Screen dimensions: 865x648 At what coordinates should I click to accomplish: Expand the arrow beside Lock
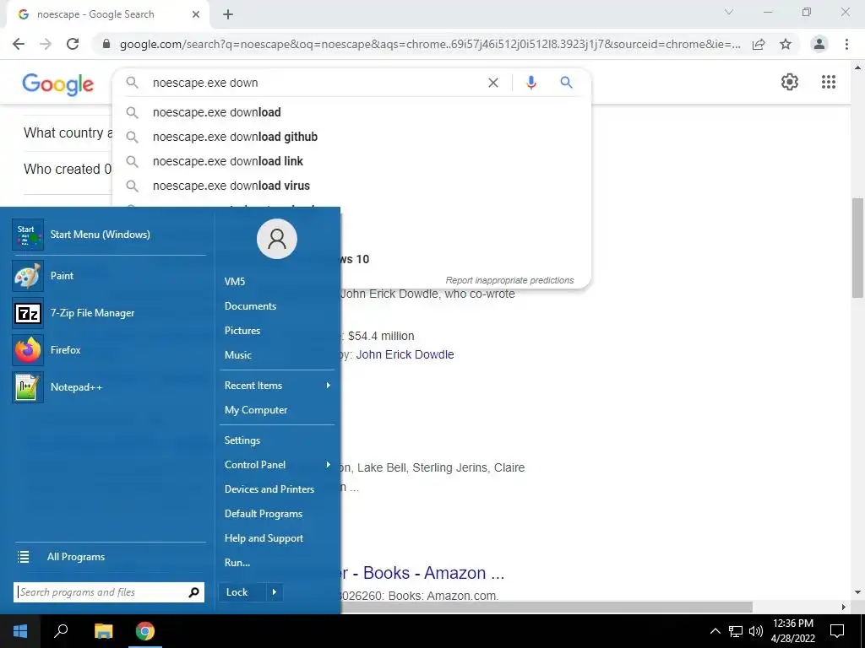pos(275,592)
